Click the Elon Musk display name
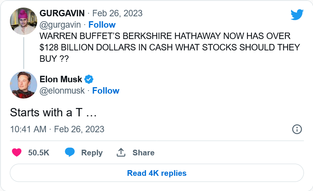 (61, 79)
